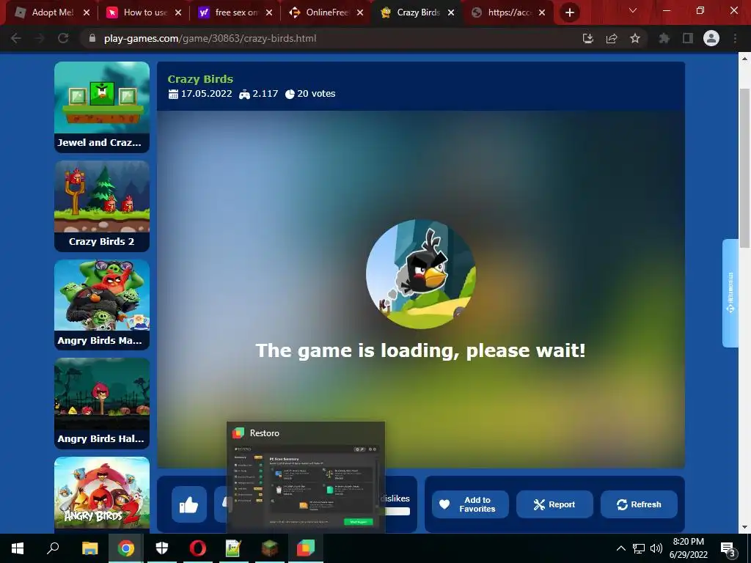The width and height of the screenshot is (751, 563).
Task: Click the 20 votes pie icon
Action: (290, 94)
